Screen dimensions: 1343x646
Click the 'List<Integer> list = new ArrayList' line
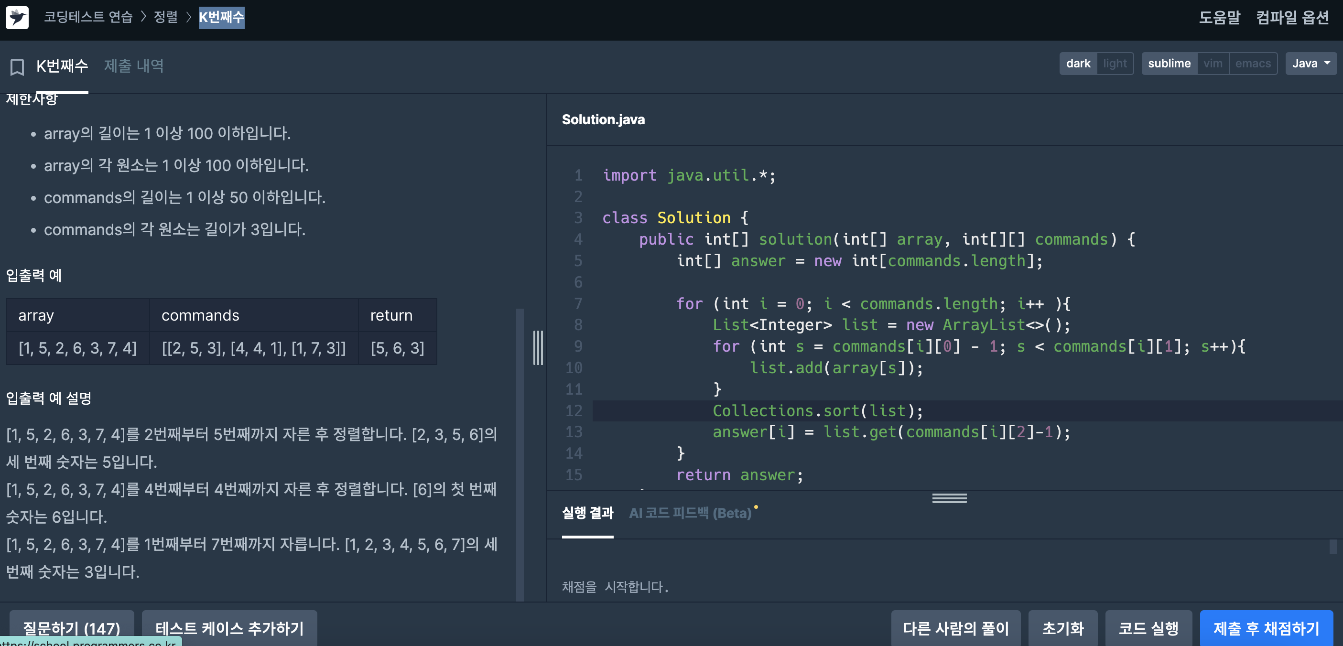tap(891, 325)
